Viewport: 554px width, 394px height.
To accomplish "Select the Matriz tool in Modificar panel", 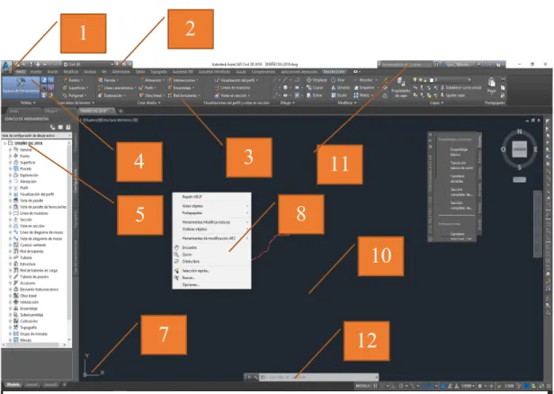I will tap(363, 95).
